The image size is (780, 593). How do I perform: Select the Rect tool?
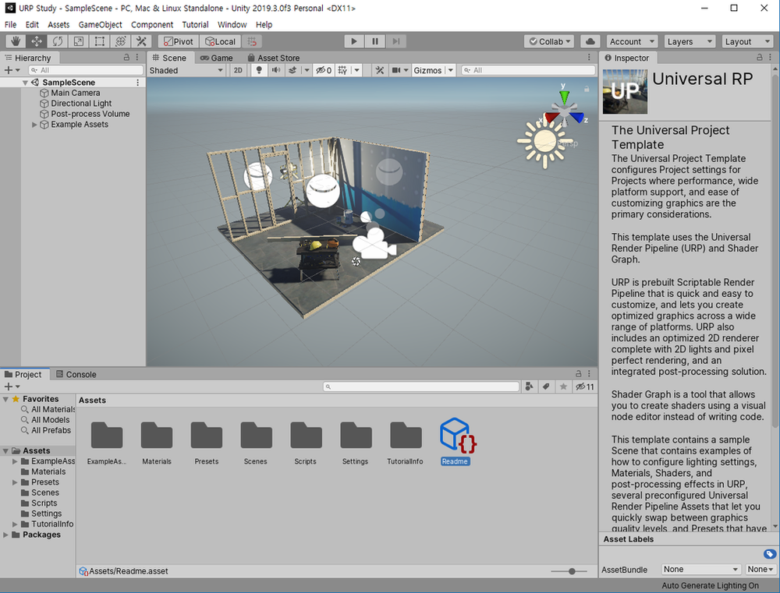[100, 41]
